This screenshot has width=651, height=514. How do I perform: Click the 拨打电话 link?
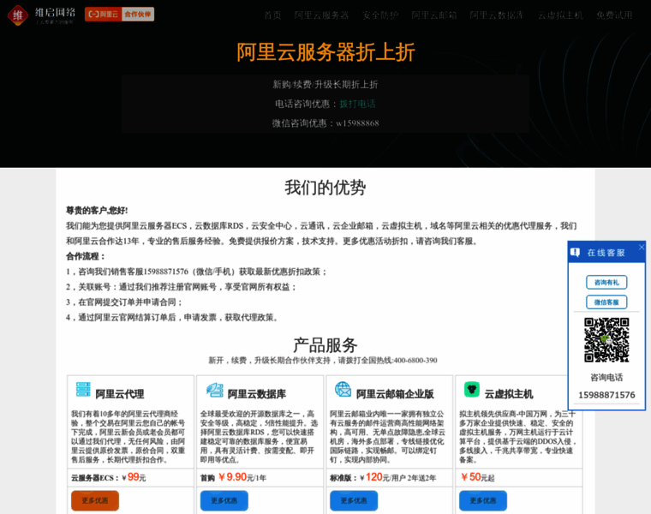(x=357, y=104)
